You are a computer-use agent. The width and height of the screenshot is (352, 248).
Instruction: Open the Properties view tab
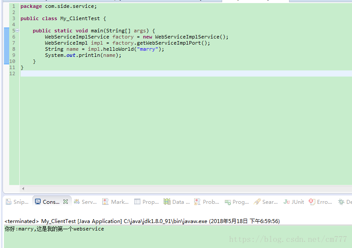[x=146, y=202]
